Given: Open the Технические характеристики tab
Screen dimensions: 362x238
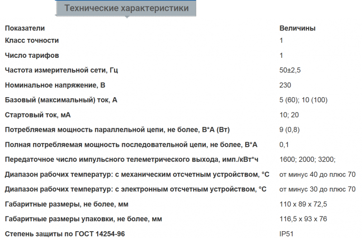Looking at the screenshot, I should 126,8.
